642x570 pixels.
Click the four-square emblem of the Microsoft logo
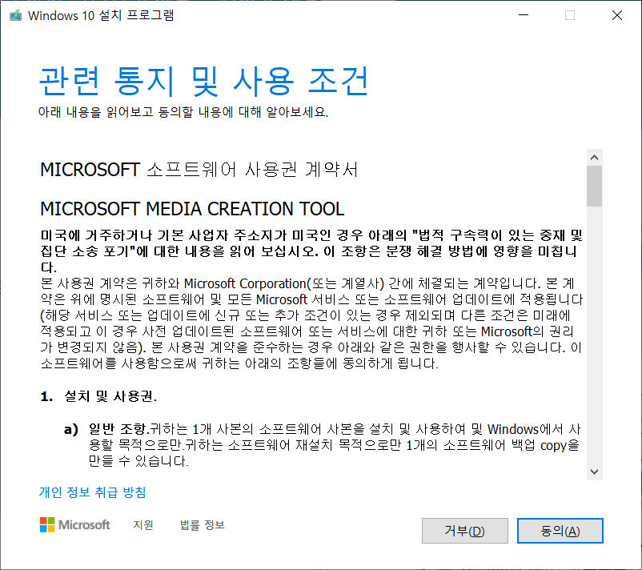(47, 524)
